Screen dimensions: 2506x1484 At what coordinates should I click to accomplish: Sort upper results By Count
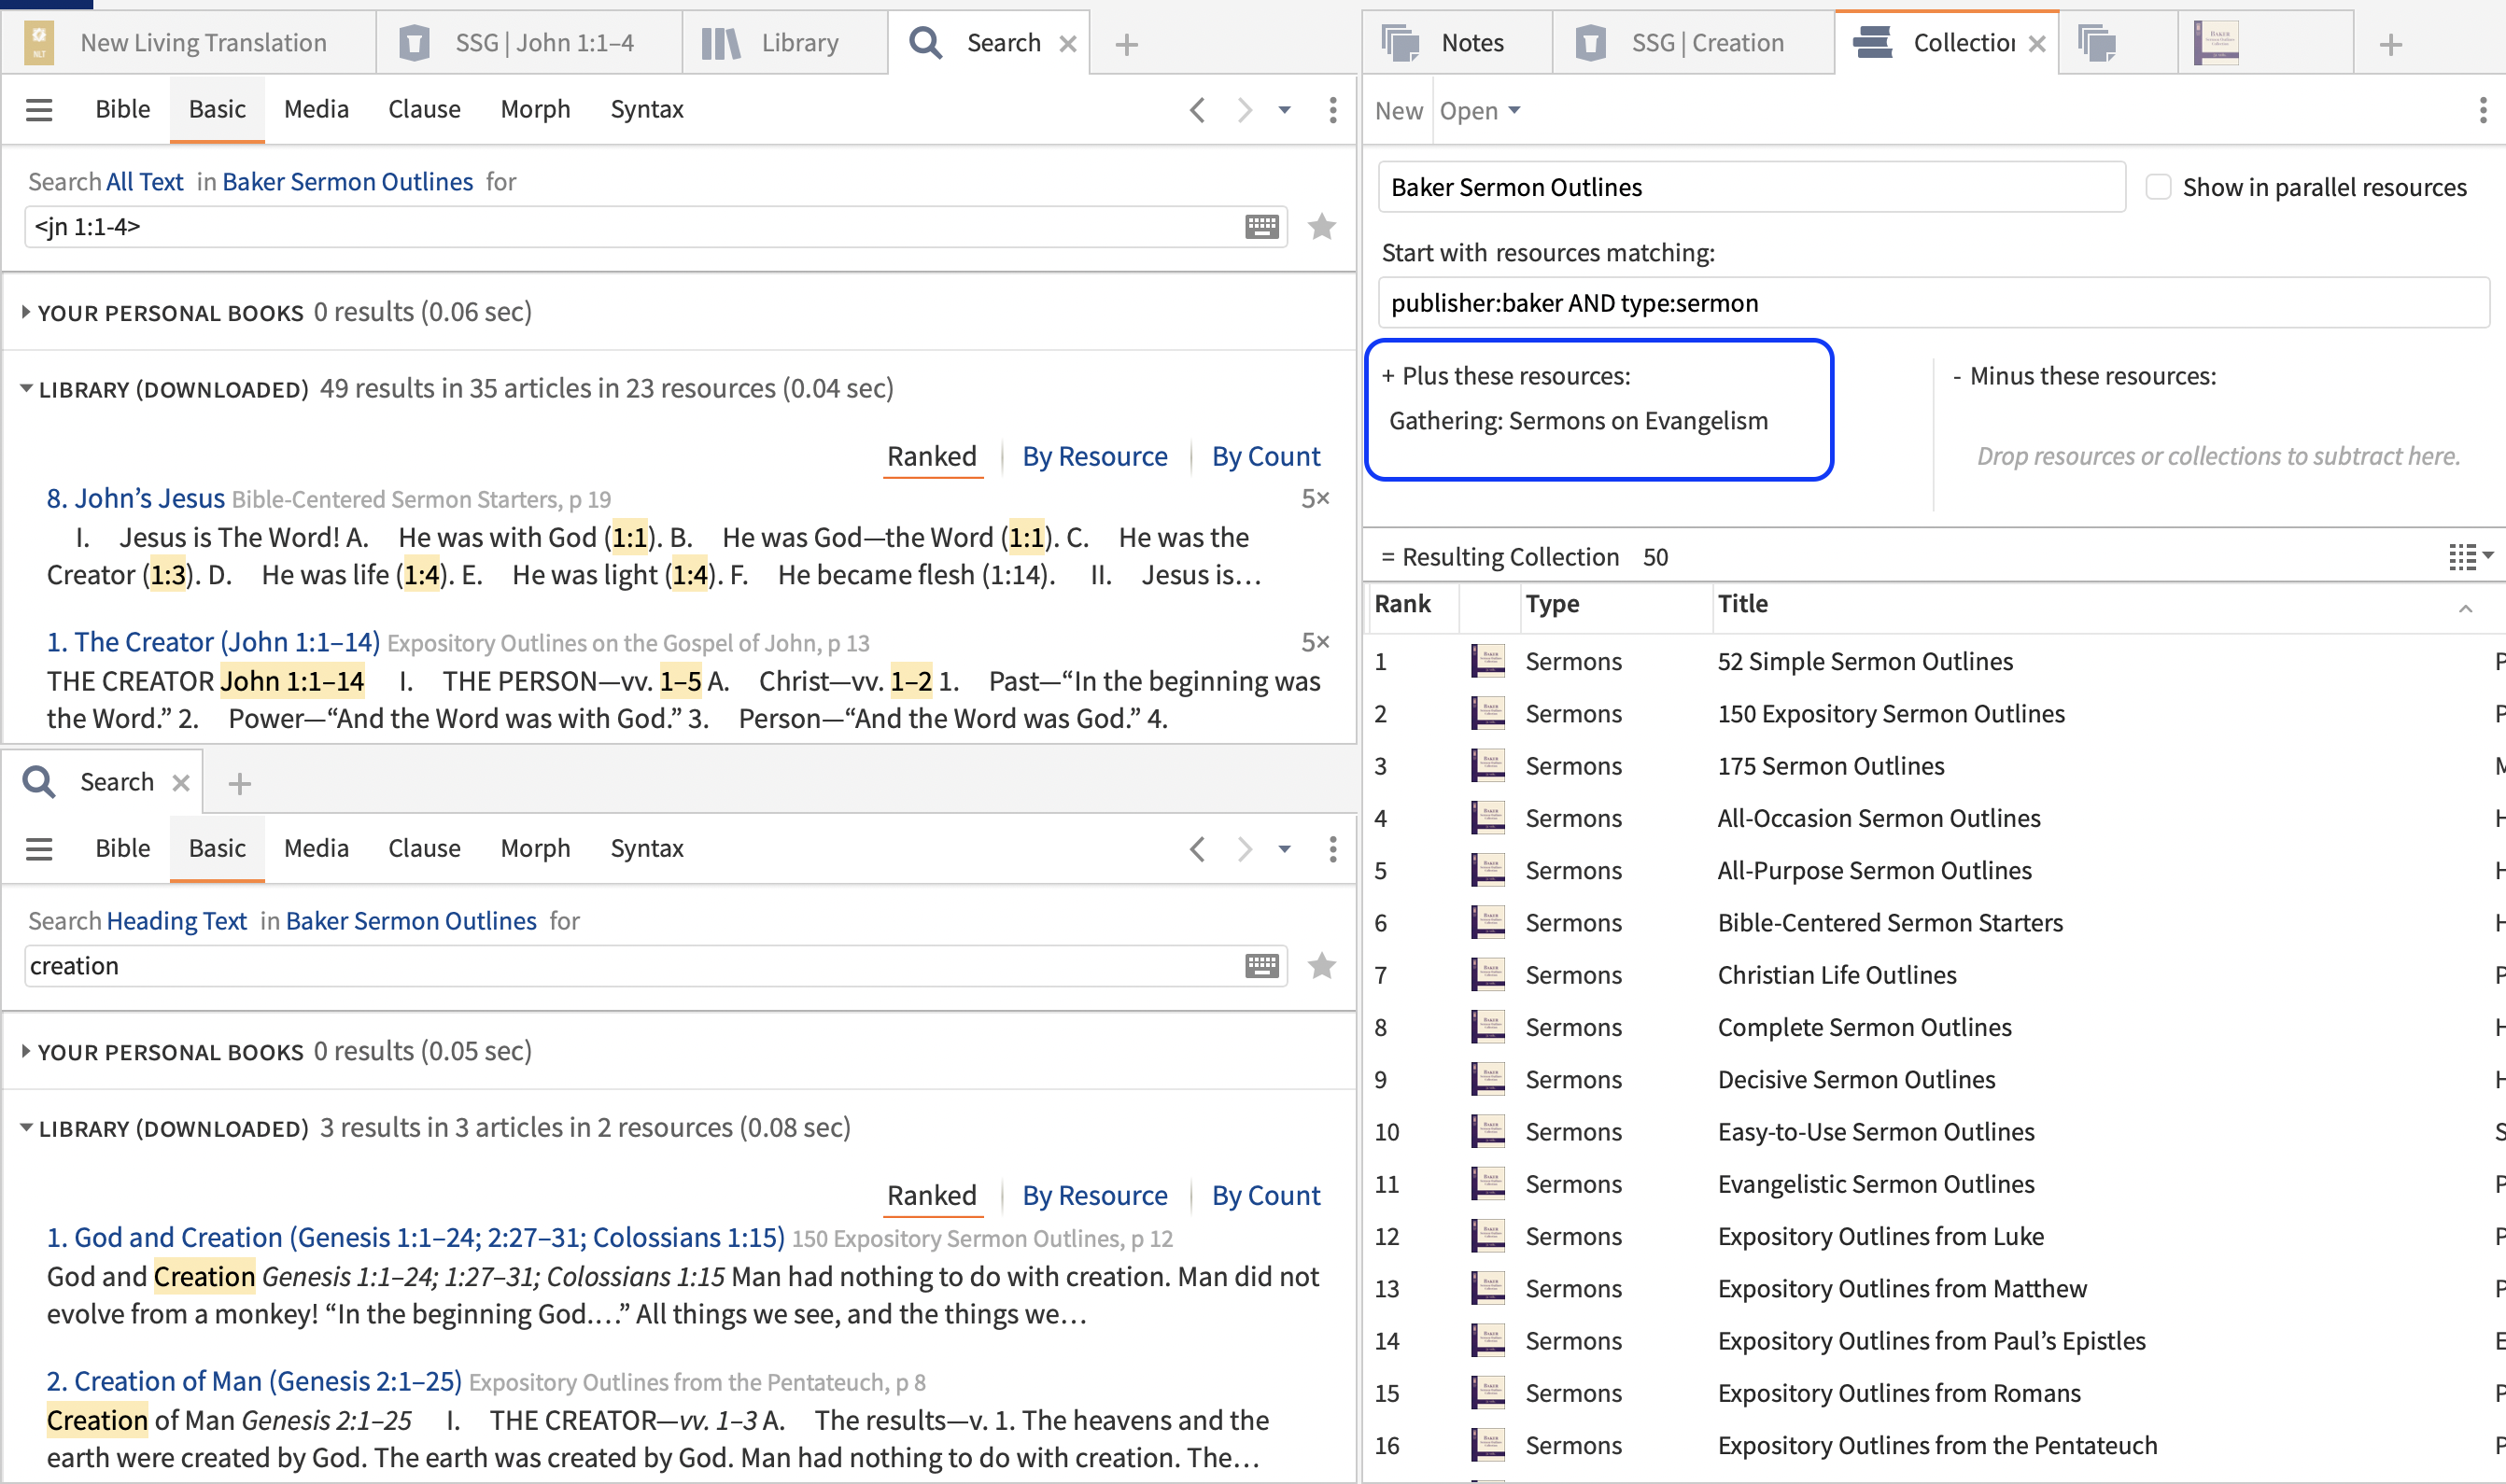tap(1265, 456)
